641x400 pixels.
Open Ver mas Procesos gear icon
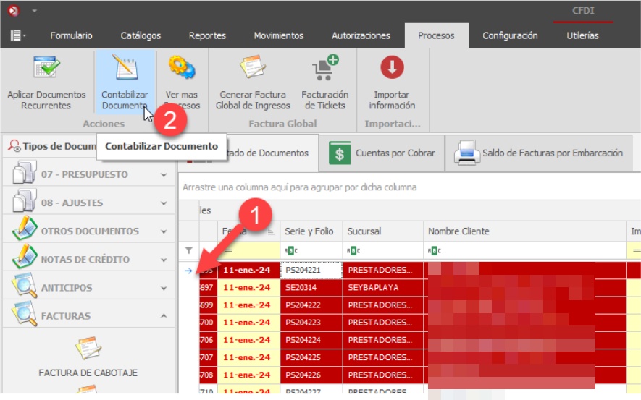point(181,68)
